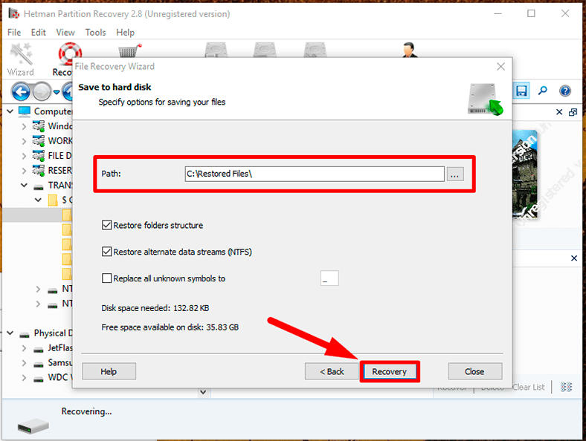Select the TRANS disk icon
Viewport: 586px width, 441px height.
[39, 186]
